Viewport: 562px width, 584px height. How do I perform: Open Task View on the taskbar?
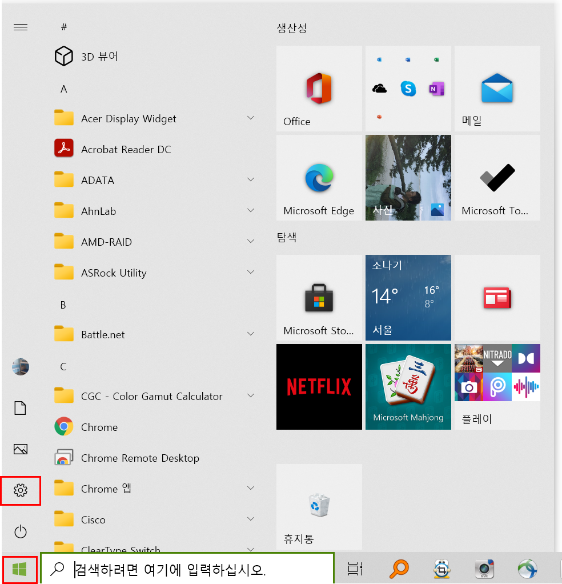coord(355,569)
